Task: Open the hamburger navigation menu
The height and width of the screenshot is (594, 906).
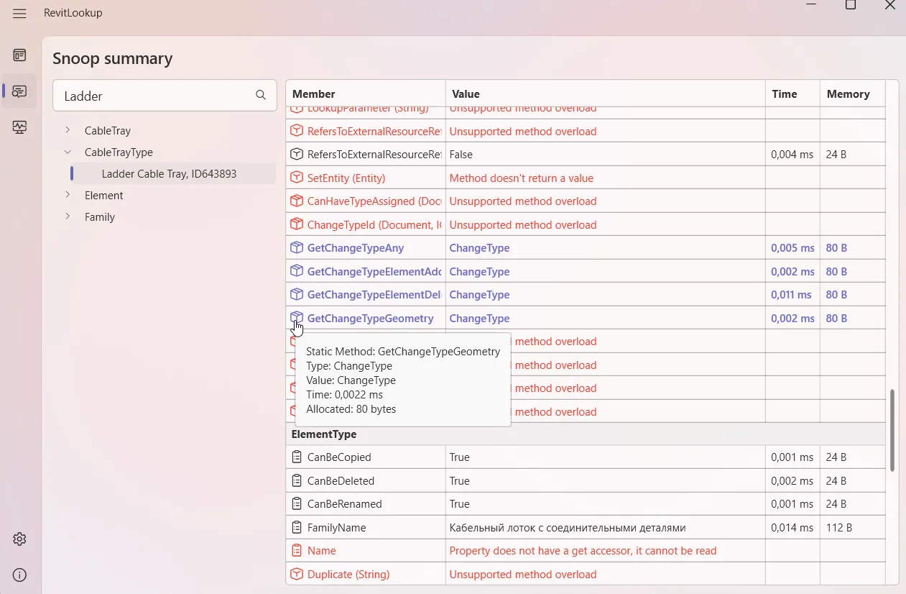Action: (x=19, y=13)
